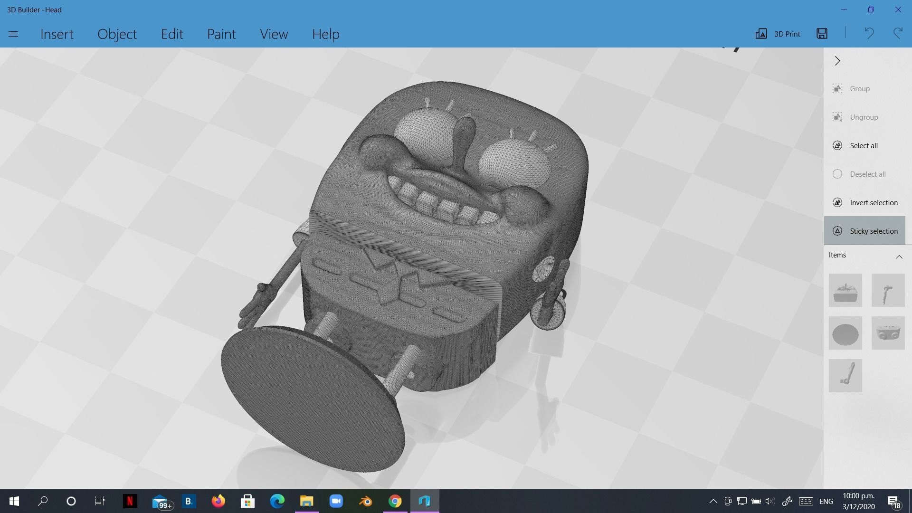Click the Deselect all circle icon
This screenshot has height=513, width=912.
(837, 174)
